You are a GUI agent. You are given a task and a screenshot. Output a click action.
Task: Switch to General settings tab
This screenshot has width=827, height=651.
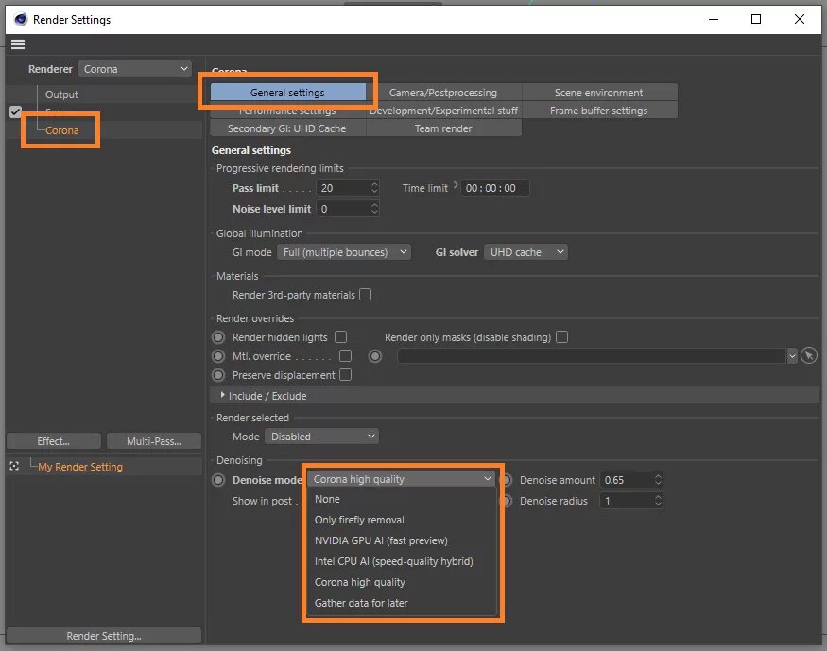(x=287, y=93)
